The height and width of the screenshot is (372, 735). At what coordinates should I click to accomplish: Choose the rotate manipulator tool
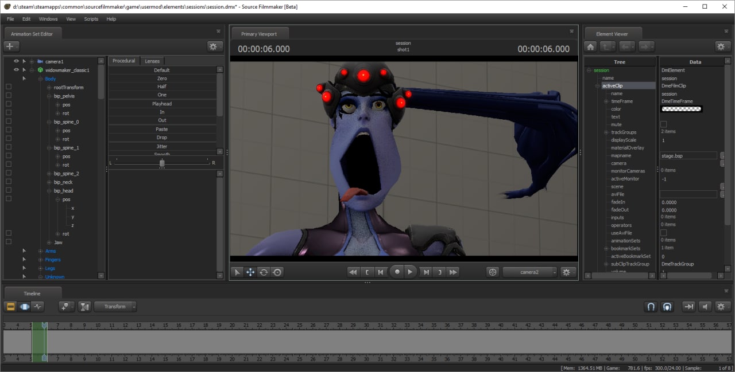[x=264, y=272]
